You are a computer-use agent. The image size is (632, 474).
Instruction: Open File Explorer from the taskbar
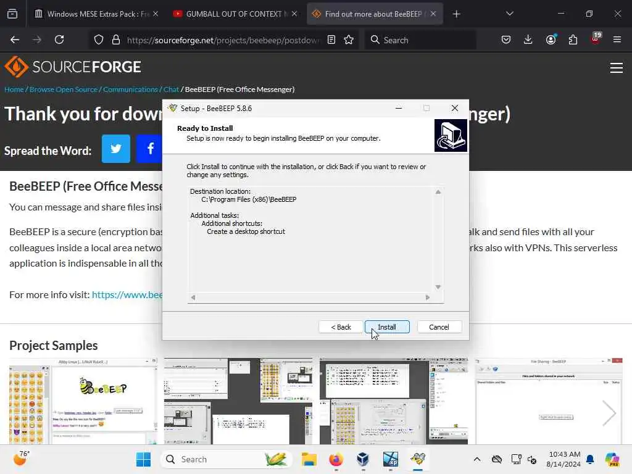coord(309,459)
